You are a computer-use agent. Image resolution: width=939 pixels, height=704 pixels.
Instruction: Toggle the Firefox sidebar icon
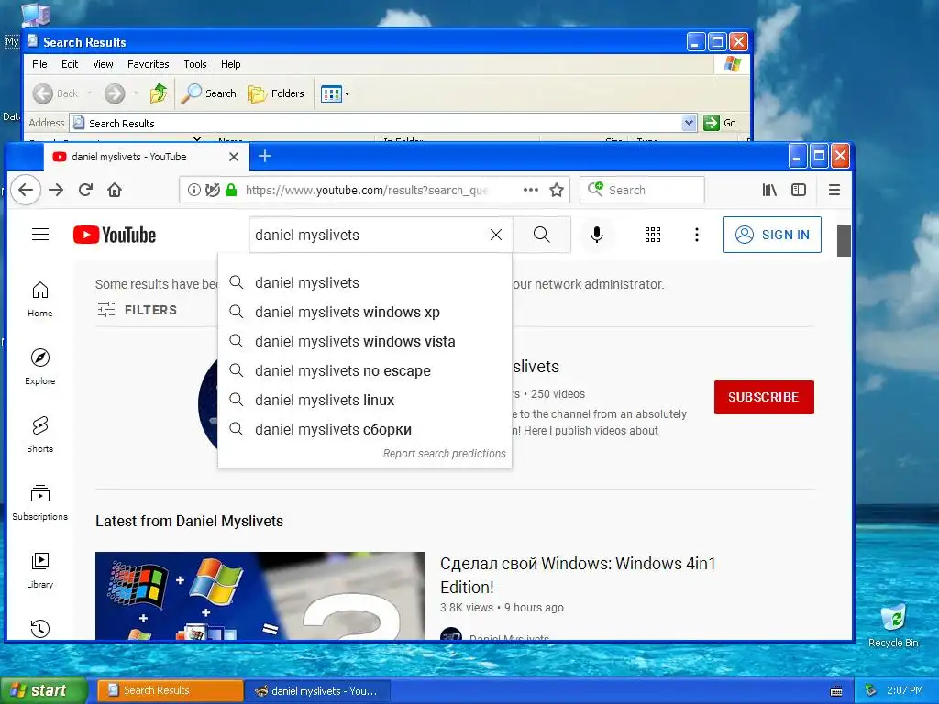click(799, 190)
